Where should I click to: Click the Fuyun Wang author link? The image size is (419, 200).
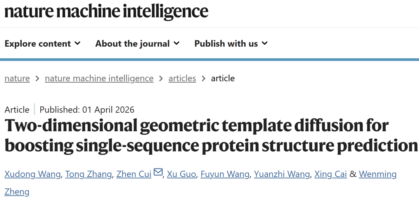(225, 174)
